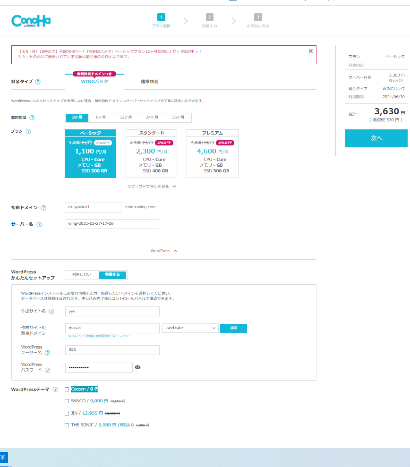This screenshot has width=410, height=467.
Task: Choose 12ヶ月 contract period
Action: click(126, 118)
